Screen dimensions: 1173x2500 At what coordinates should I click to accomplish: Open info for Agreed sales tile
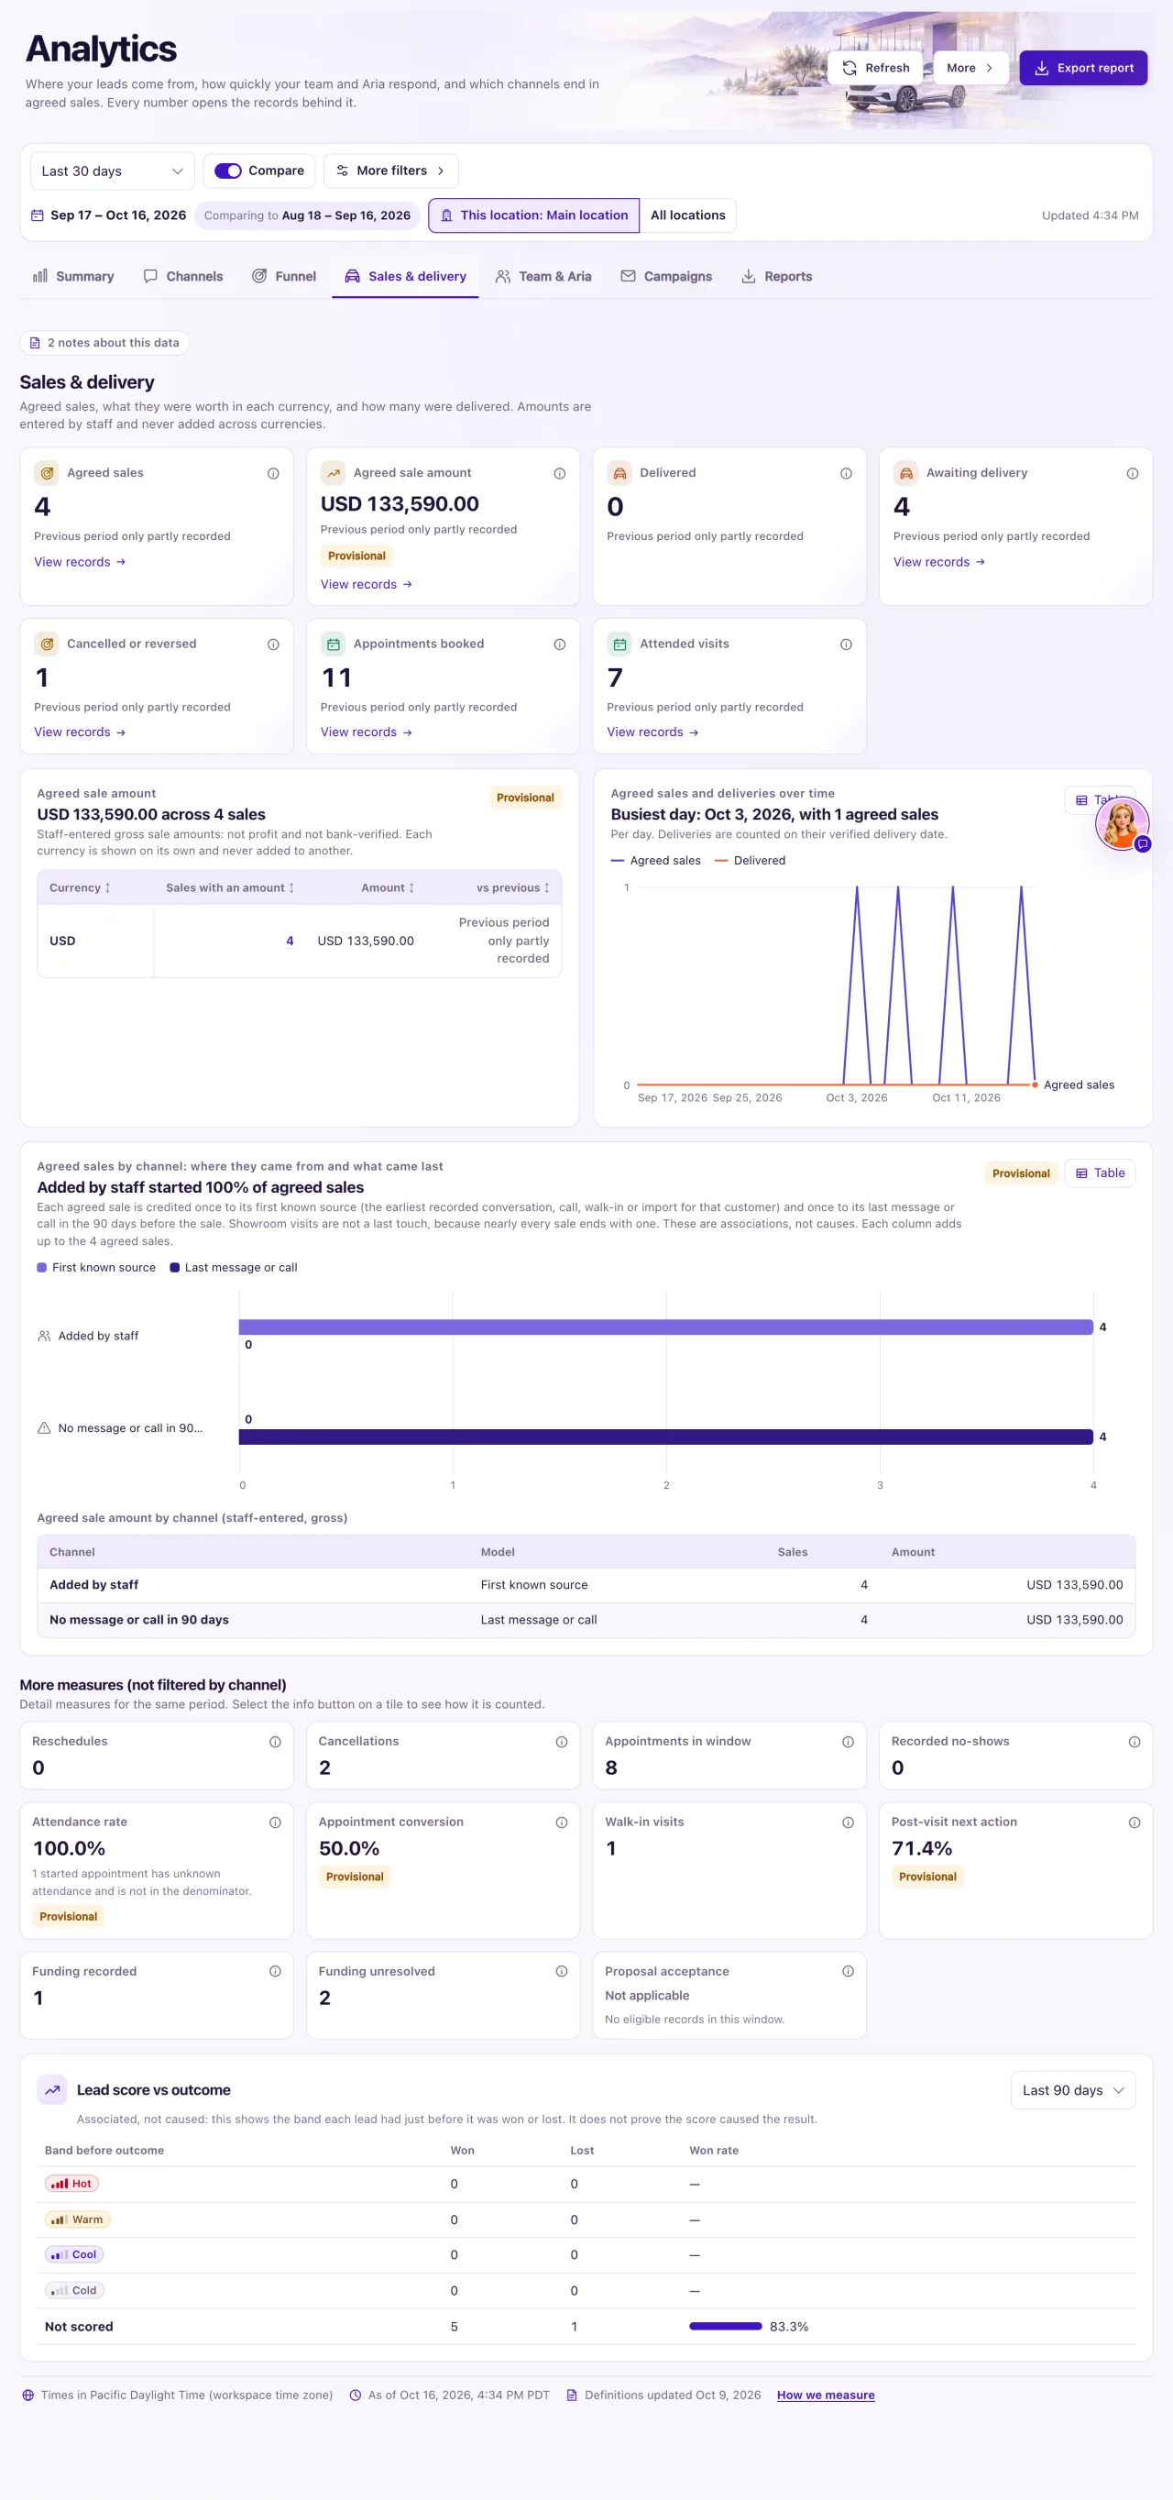click(273, 474)
